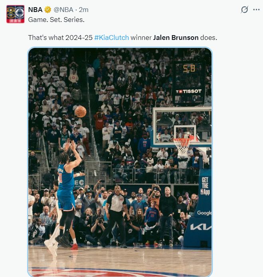Screen dimensions: 263x277
Task: Open the NBA profile avatar
Action: tap(16, 14)
